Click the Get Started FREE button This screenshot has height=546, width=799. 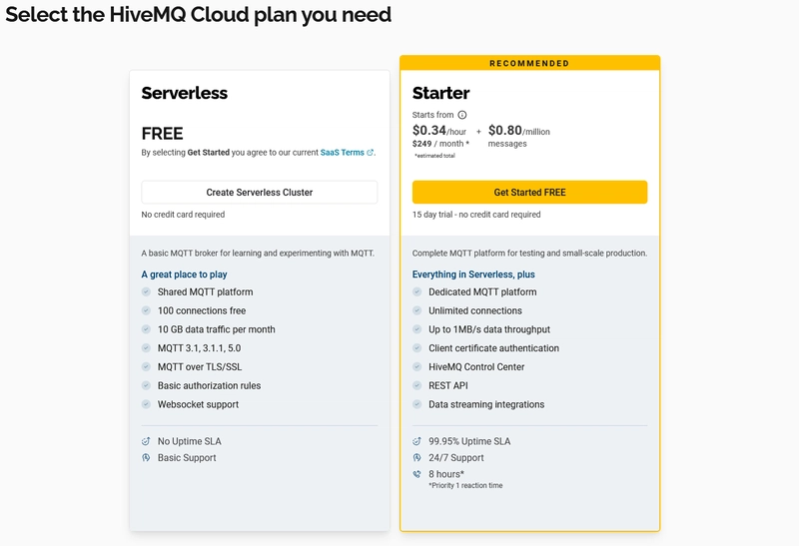coord(529,192)
